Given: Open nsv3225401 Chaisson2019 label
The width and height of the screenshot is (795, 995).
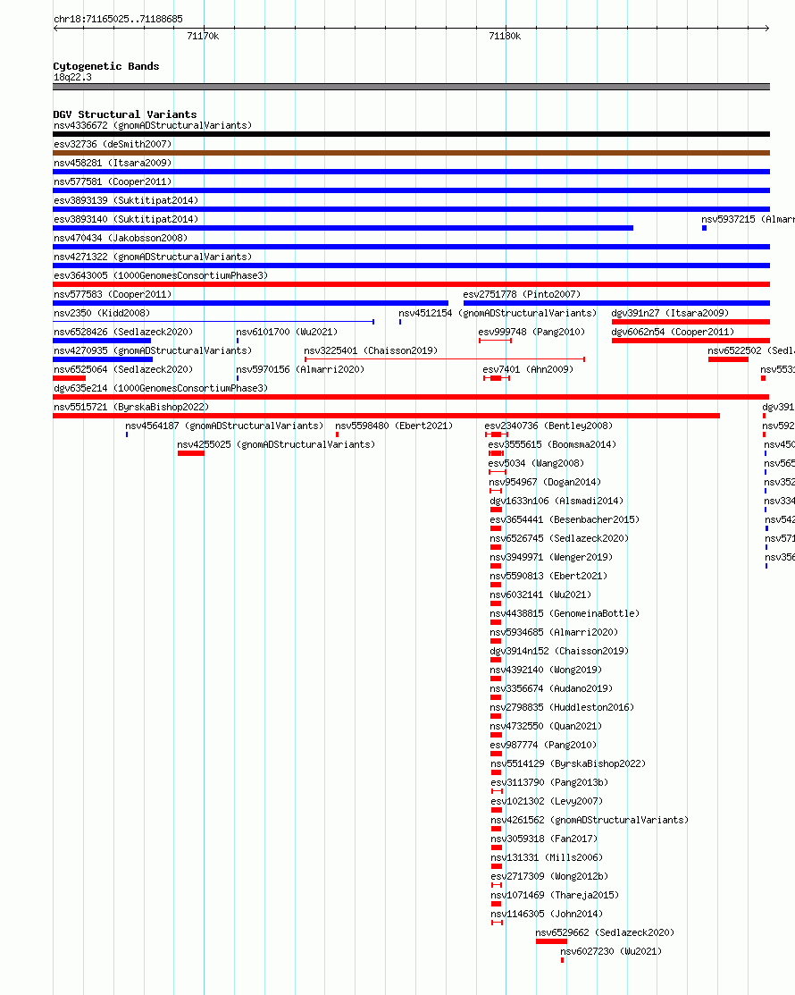Looking at the screenshot, I should coord(371,351).
